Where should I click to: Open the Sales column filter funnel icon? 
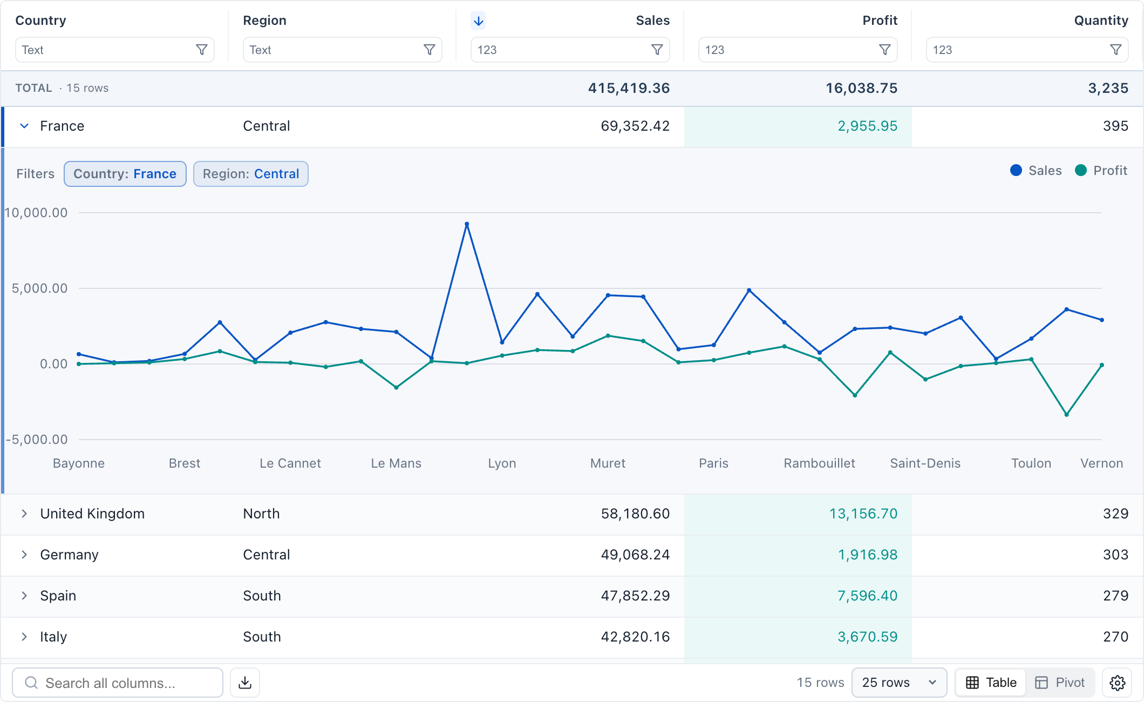click(657, 50)
